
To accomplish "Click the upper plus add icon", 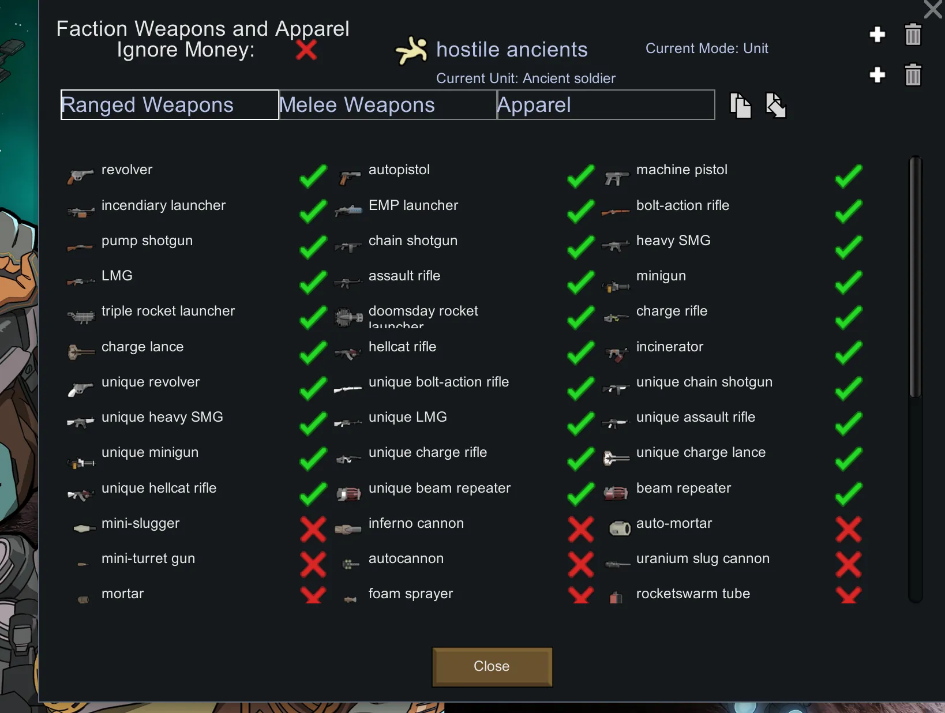I will click(877, 35).
